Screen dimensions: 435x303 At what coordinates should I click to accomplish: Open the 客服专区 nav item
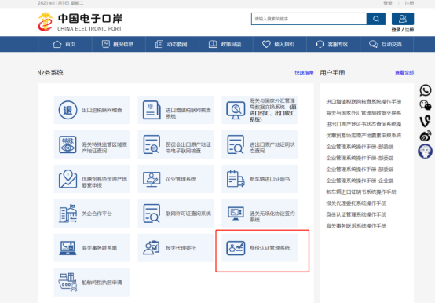click(333, 44)
